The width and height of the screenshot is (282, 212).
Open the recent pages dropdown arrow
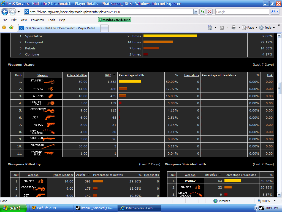[18, 12]
